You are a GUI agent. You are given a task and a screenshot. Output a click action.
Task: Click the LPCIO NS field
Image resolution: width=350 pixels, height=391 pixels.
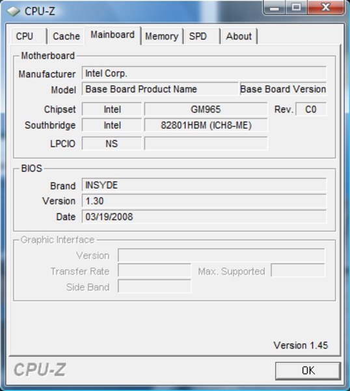coord(112,143)
